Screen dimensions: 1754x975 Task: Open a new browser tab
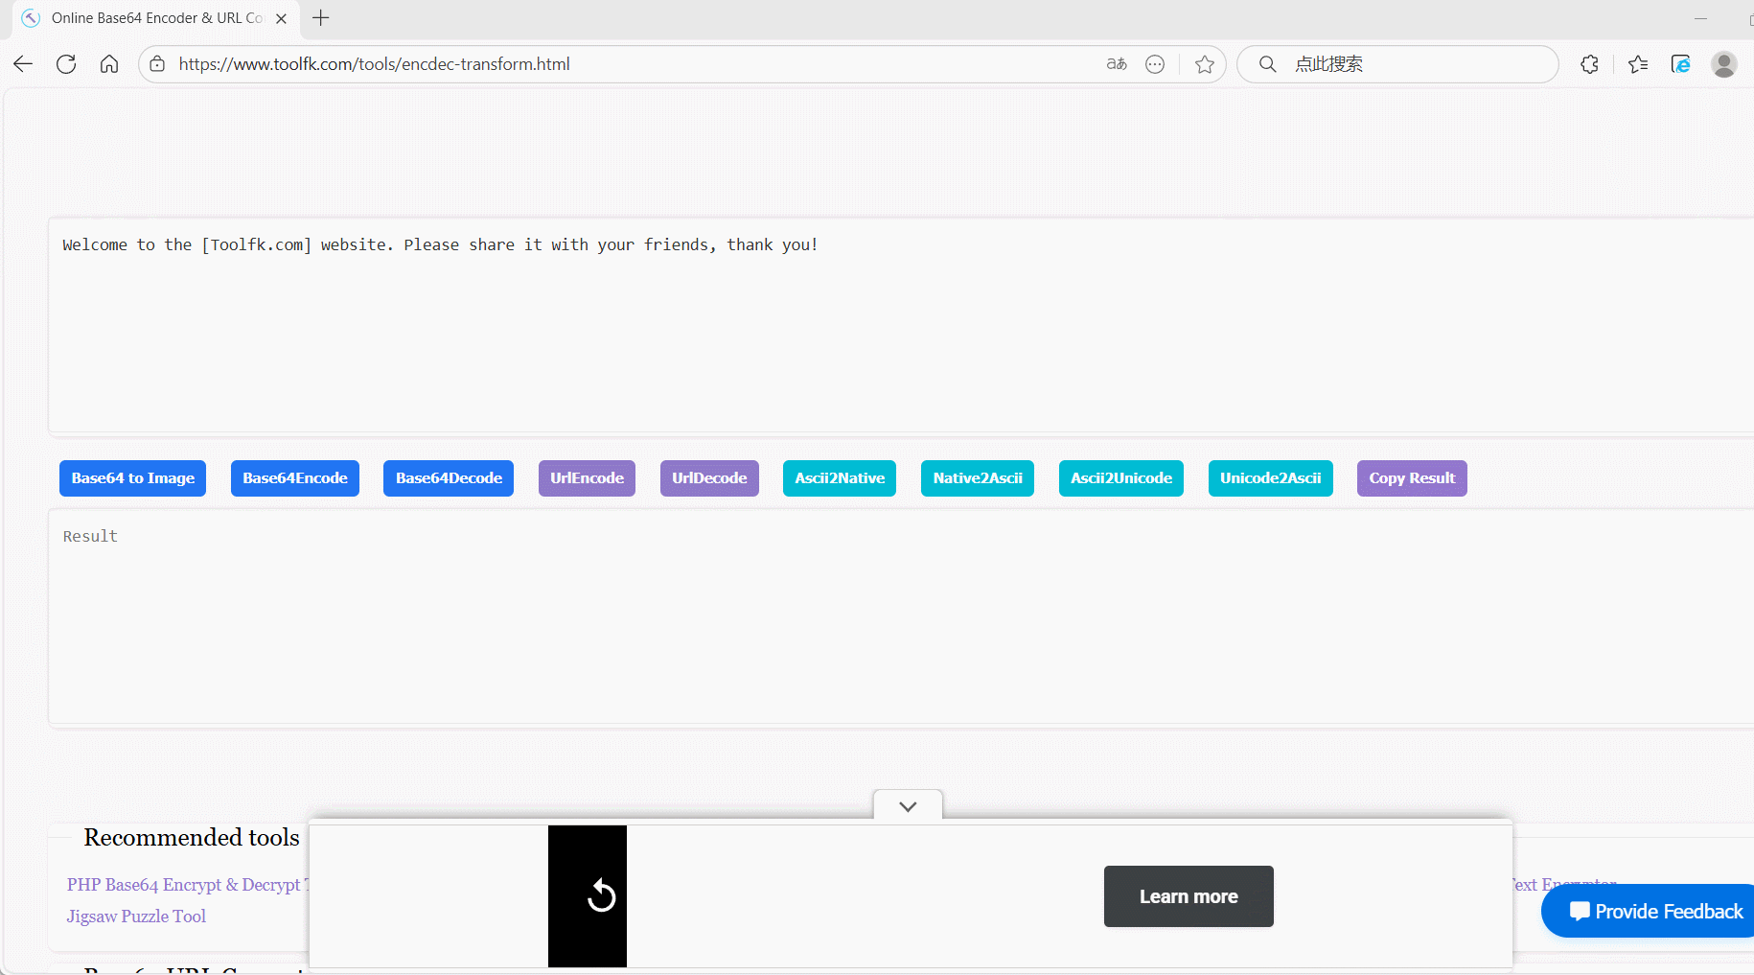pos(321,18)
